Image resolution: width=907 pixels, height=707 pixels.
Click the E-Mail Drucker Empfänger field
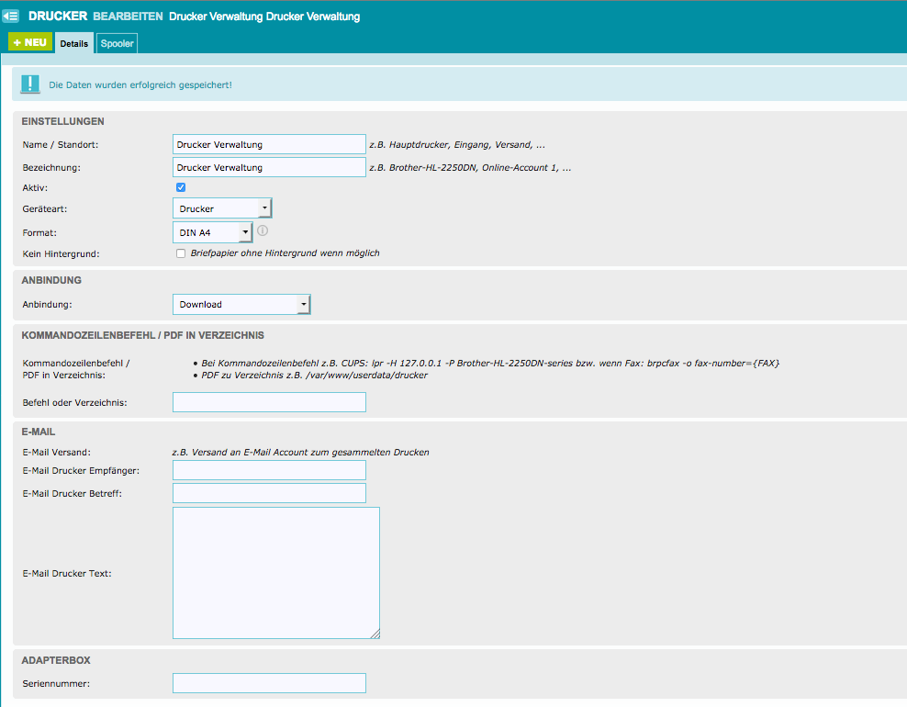click(x=269, y=470)
